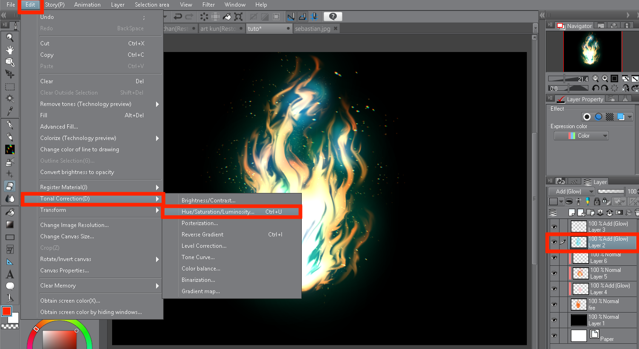Adjust the layer opacity slider
This screenshot has height=349, width=639.
point(611,192)
